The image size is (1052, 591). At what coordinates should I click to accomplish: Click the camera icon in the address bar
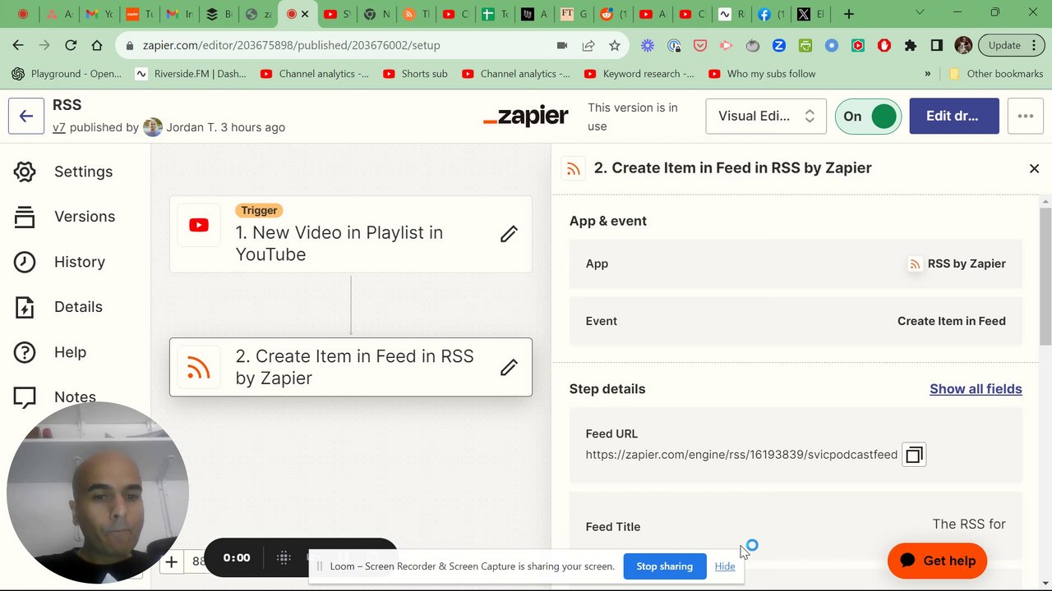(562, 45)
